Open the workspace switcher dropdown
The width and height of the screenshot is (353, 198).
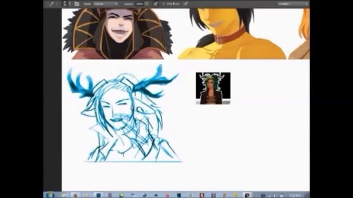coord(293,4)
